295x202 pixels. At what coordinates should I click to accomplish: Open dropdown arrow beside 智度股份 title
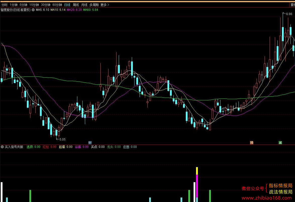click(x=33, y=10)
